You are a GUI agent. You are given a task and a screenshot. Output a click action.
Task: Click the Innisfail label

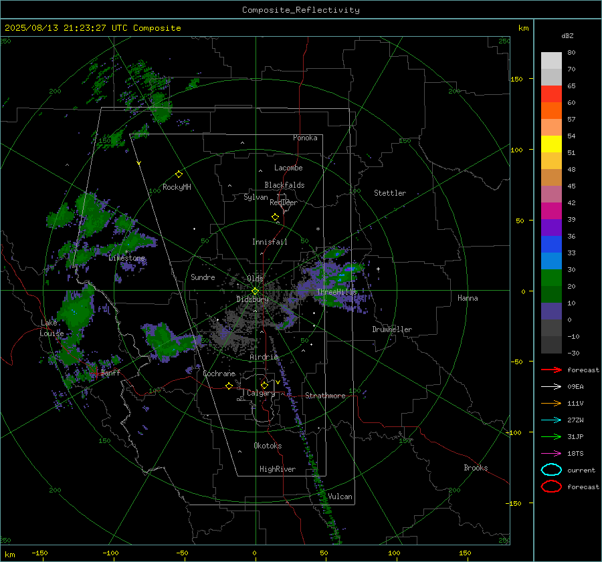pyautogui.click(x=270, y=242)
